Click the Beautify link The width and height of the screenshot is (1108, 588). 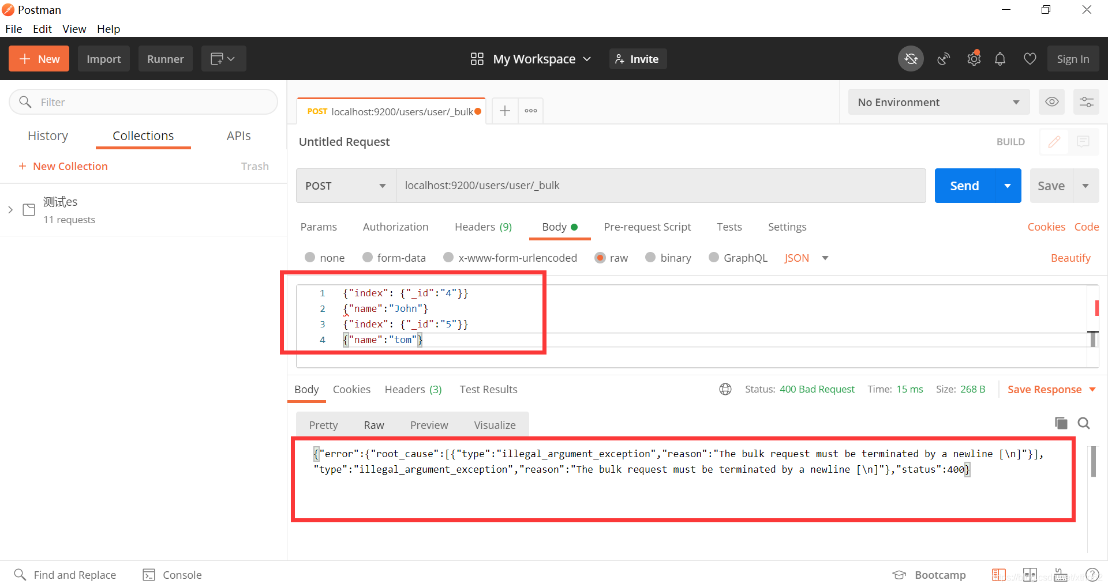[x=1070, y=258]
